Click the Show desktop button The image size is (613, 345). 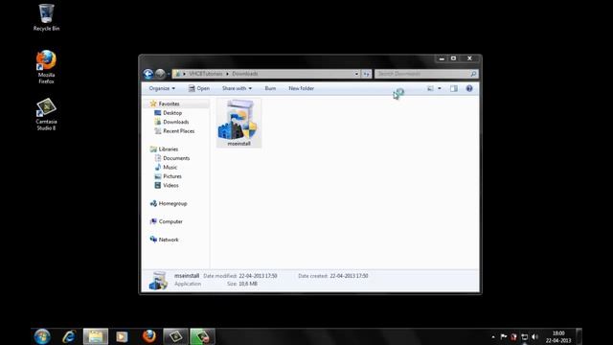coord(579,336)
